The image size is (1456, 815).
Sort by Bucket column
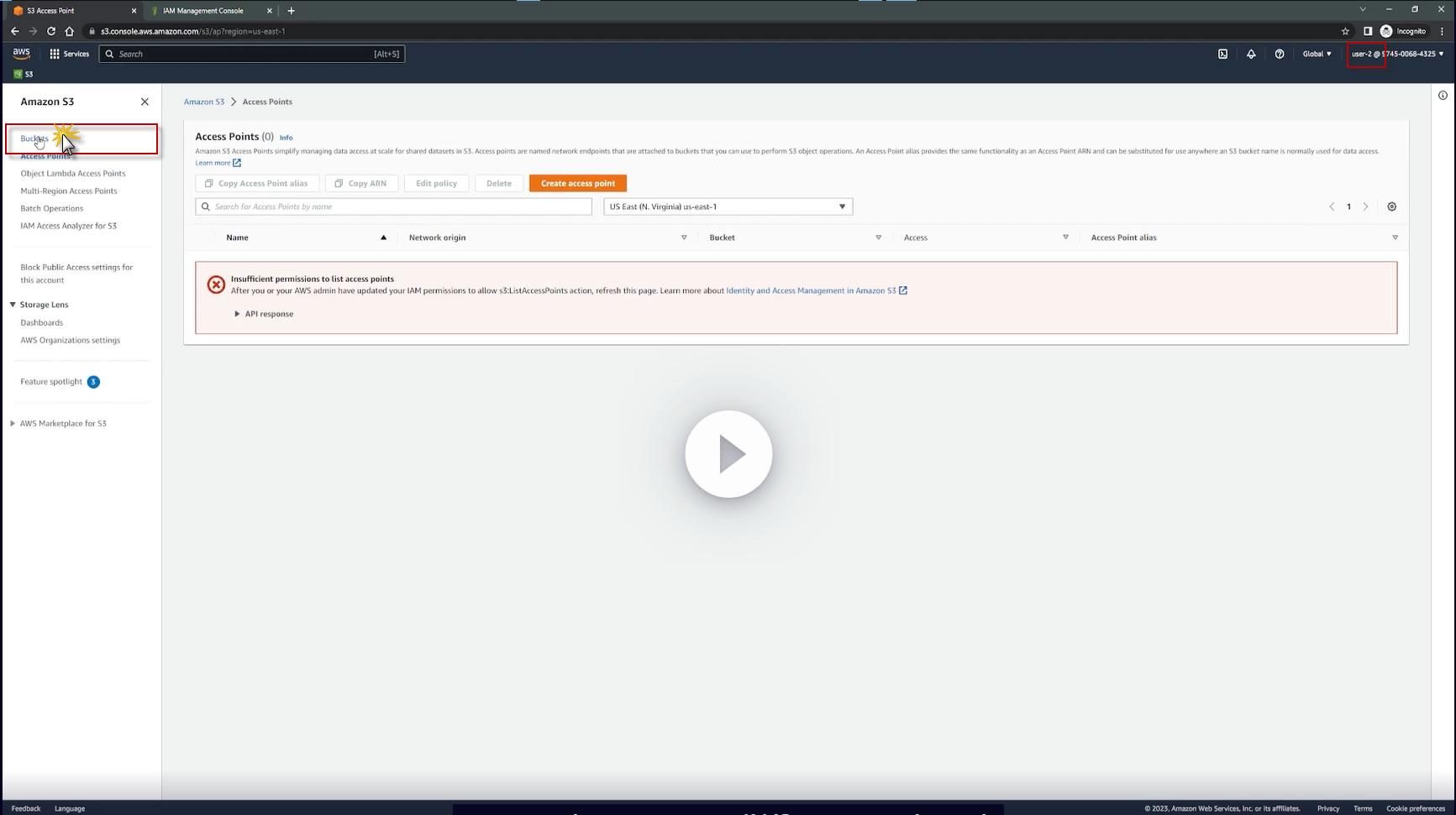(879, 238)
